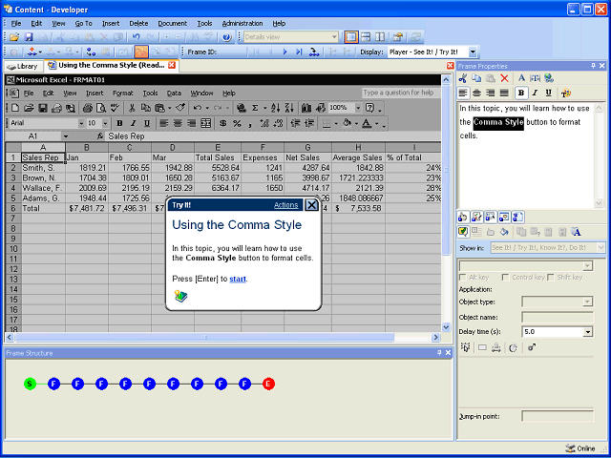Expand the Show in dropdown
The height and width of the screenshot is (458, 611).
[600, 247]
